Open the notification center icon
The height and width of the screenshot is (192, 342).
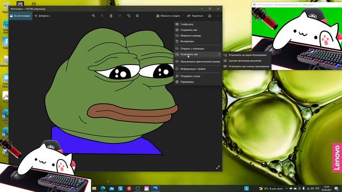pyautogui.click(x=336, y=188)
